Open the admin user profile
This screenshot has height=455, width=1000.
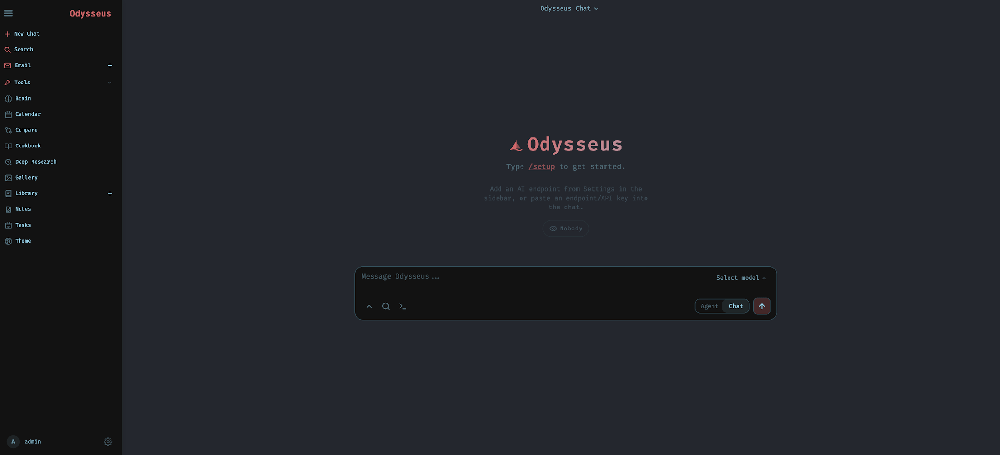coord(24,442)
